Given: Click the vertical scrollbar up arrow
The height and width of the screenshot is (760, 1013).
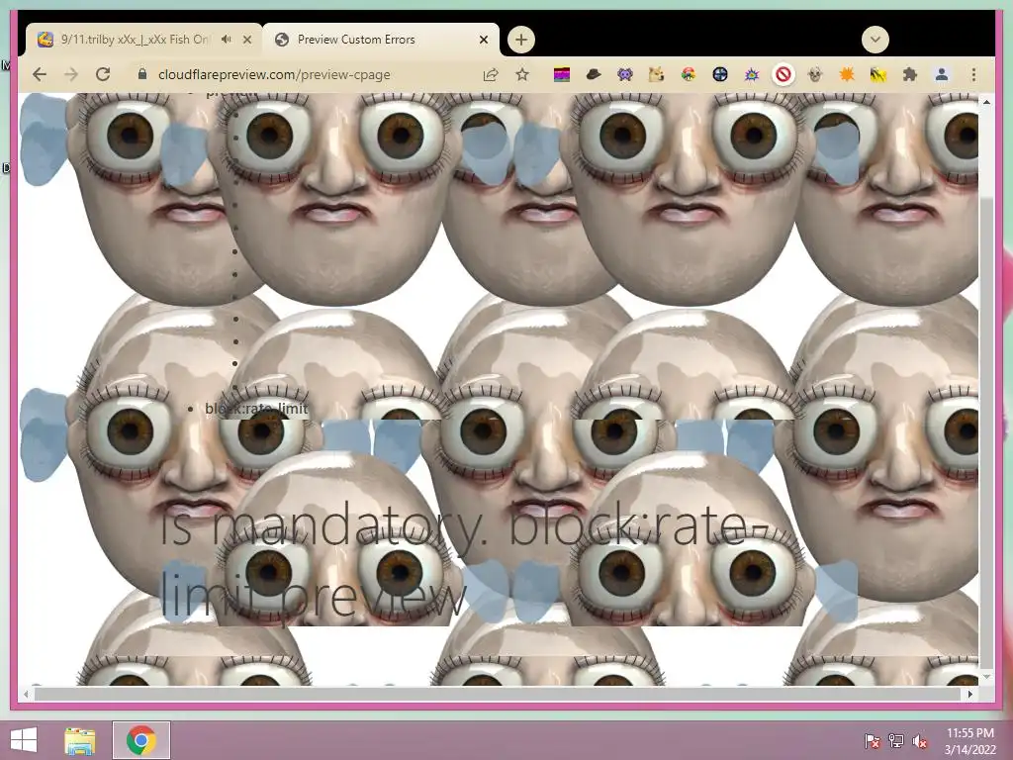Looking at the screenshot, I should tap(986, 102).
